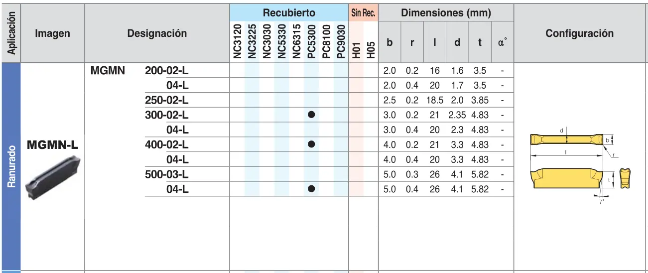
Task: Click the bold MGMN-L label
Action: 52,145
